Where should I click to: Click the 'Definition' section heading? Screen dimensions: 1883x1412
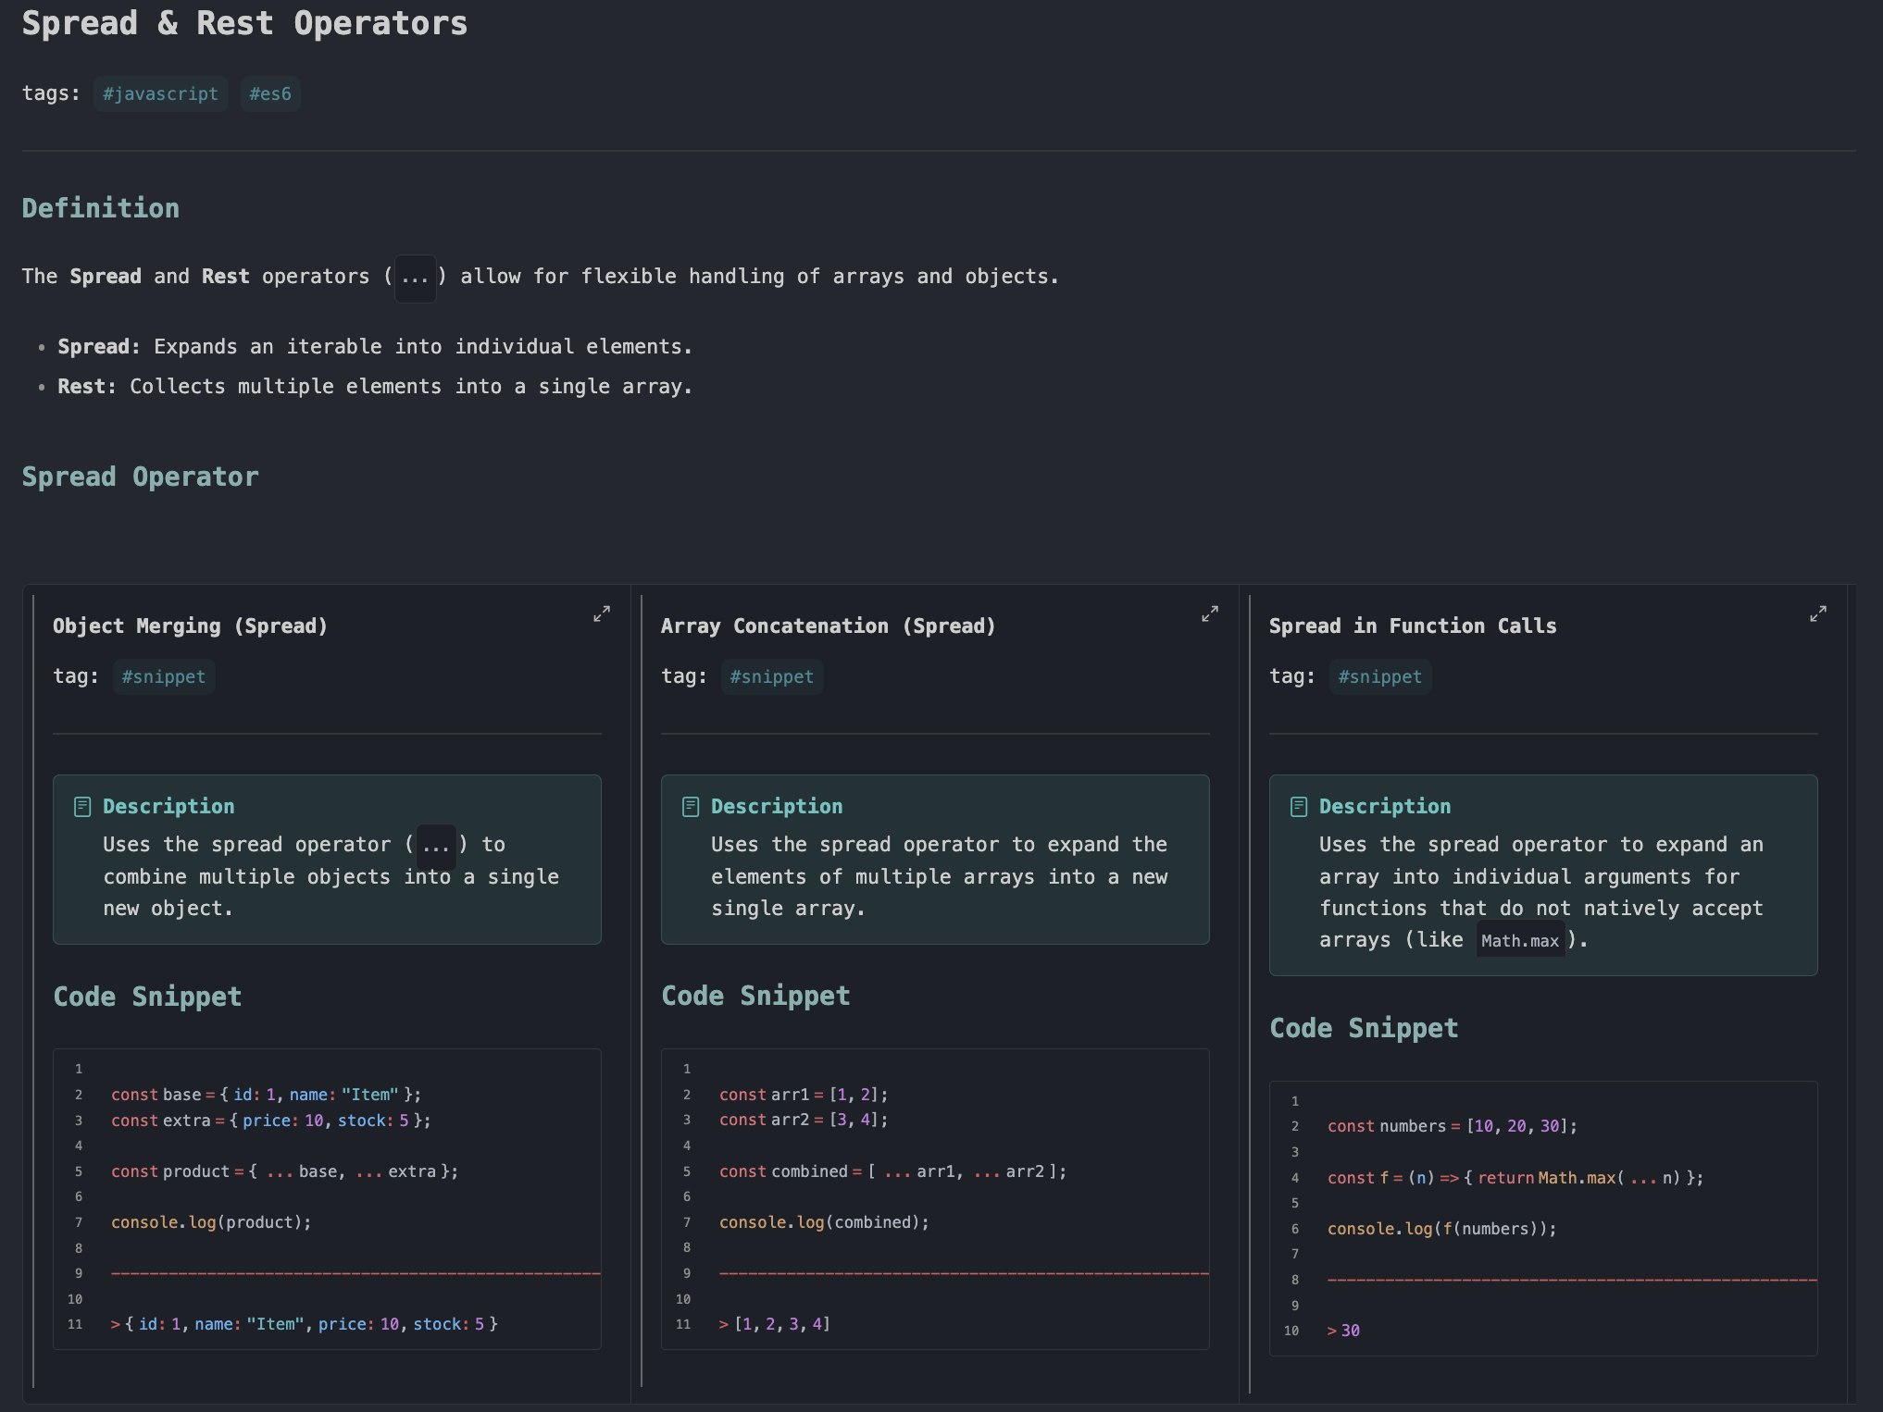tap(100, 207)
